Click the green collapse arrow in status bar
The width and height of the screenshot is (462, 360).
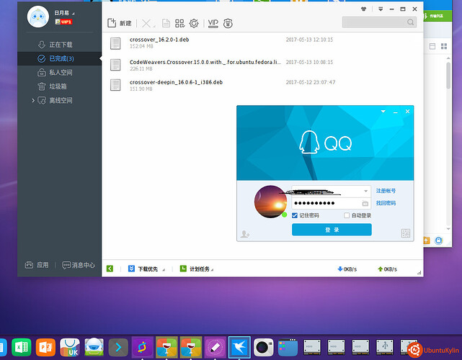pyautogui.click(x=110, y=269)
